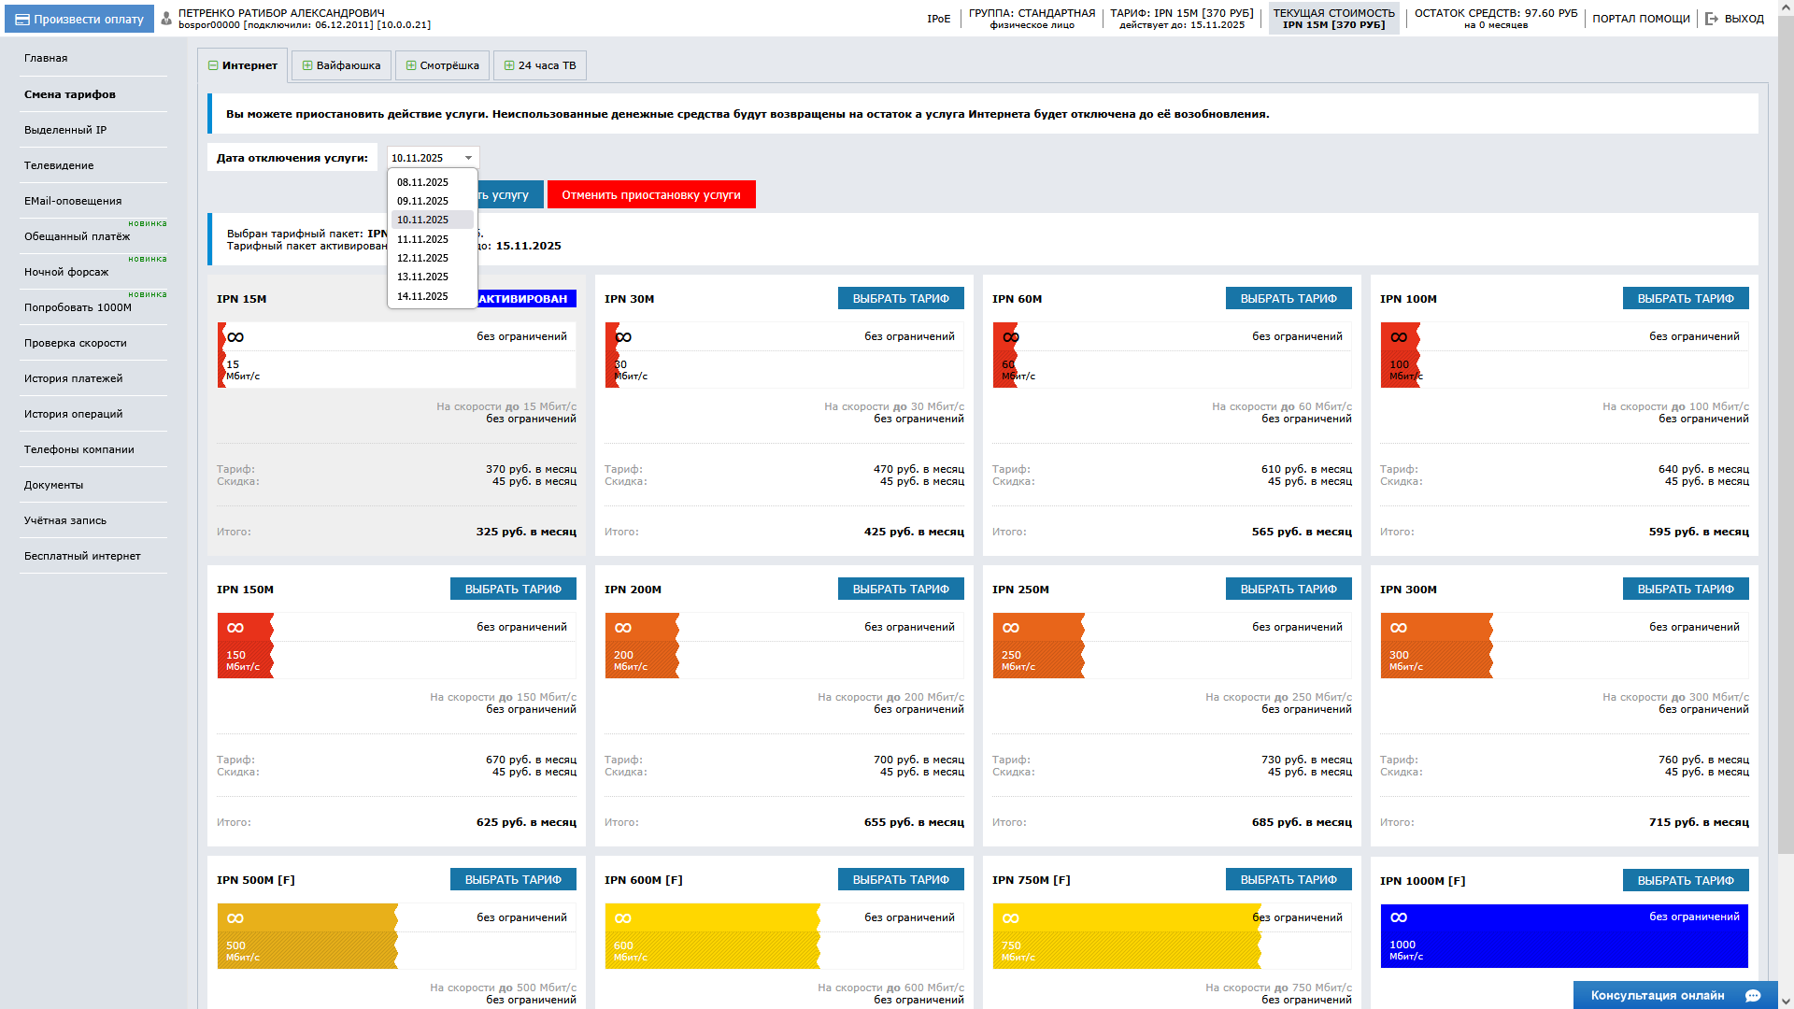Click the user profile icon
Viewport: 1794px width, 1009px height.
coord(166,19)
